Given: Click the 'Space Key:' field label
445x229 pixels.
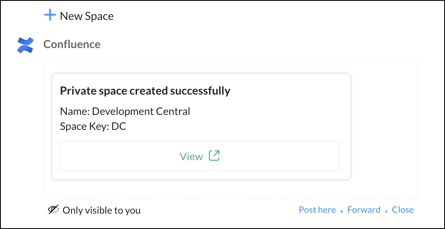Looking at the screenshot, I should point(84,127).
